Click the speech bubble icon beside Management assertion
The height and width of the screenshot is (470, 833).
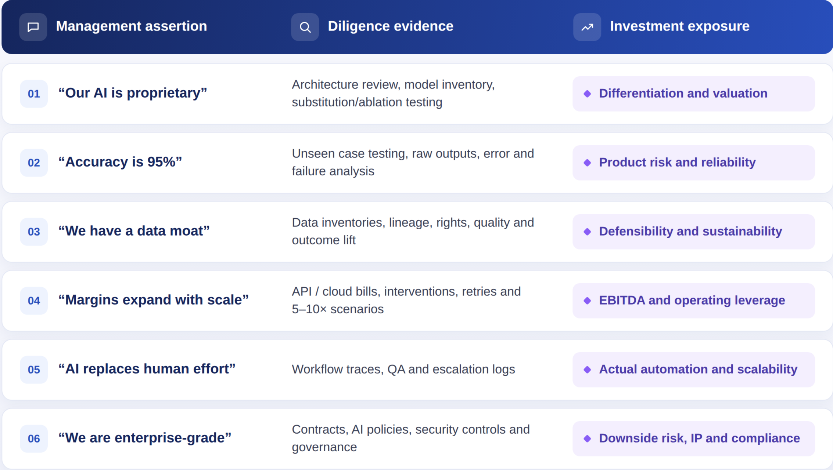tap(33, 27)
